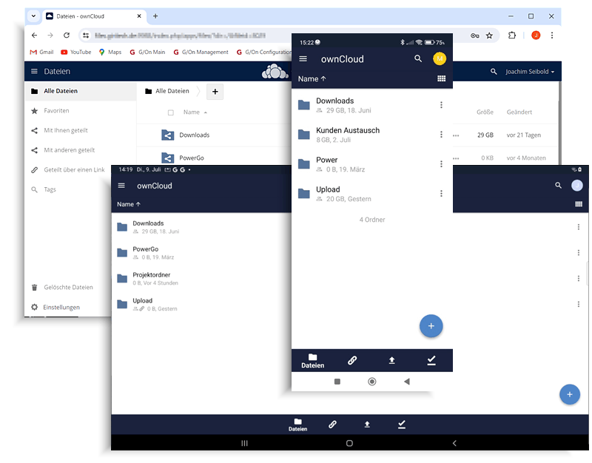
Task: Open new browser tab
Action: pyautogui.click(x=155, y=16)
